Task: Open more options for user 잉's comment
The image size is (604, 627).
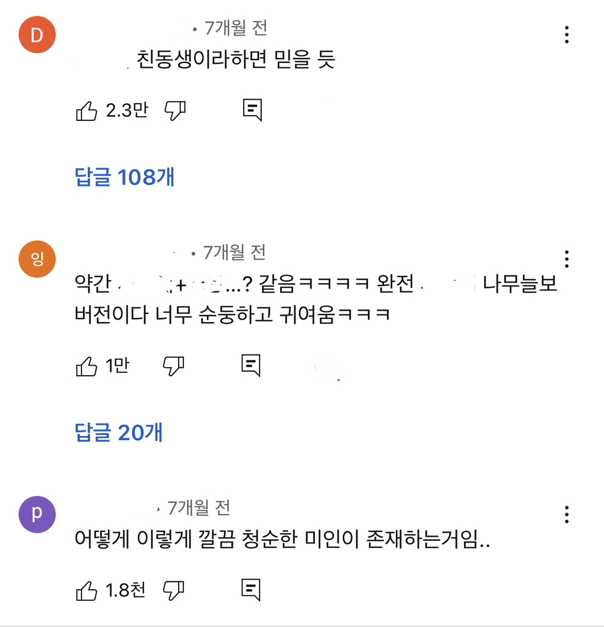Action: [x=566, y=259]
